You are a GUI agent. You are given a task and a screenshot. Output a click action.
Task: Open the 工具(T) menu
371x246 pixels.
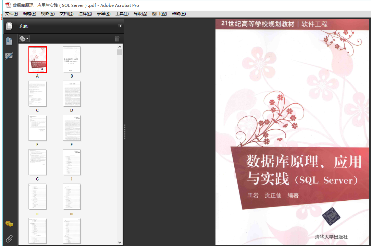point(122,14)
